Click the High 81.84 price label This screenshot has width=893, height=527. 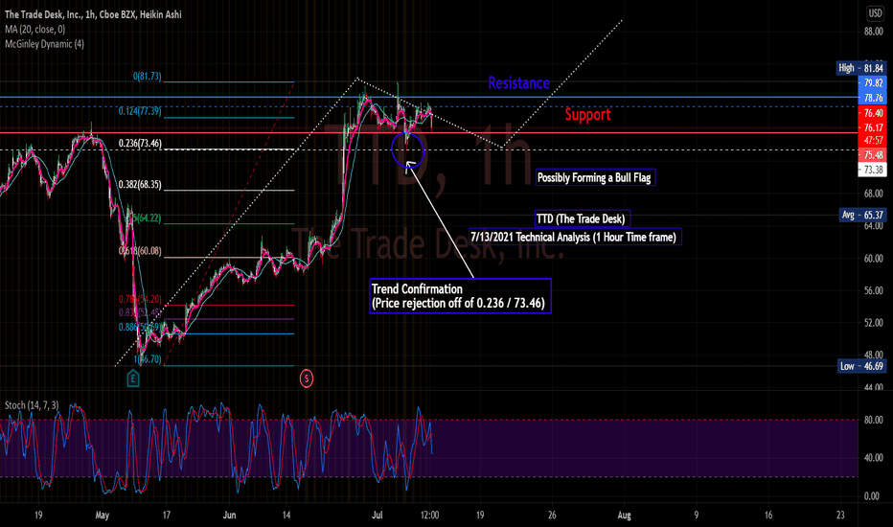point(861,68)
